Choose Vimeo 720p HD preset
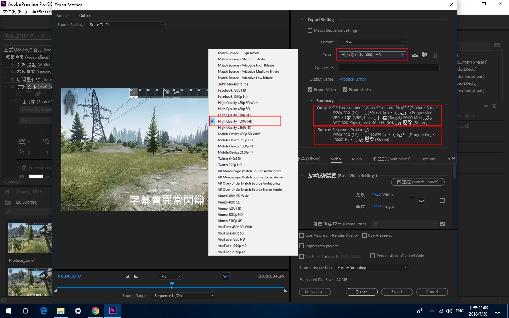 [x=229, y=208]
